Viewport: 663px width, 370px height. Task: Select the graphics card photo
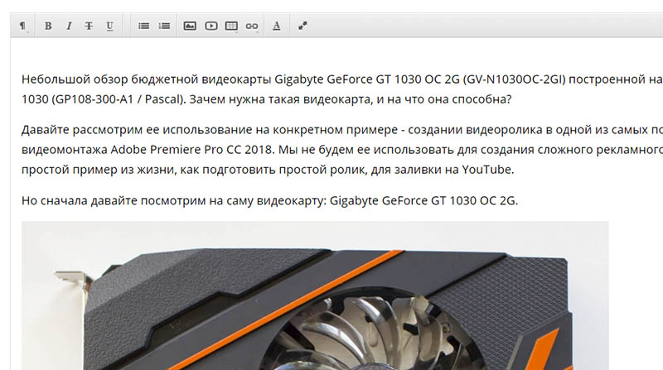[315, 296]
